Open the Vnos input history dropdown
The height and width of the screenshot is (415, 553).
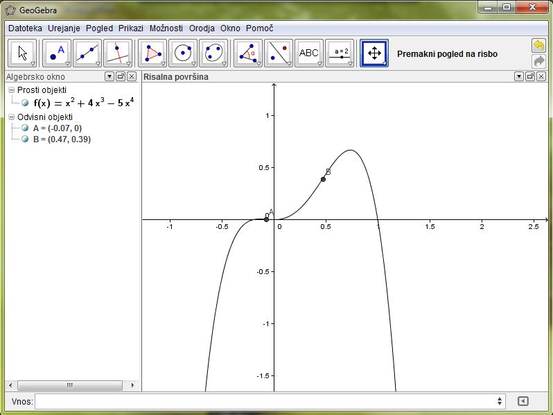click(500, 401)
